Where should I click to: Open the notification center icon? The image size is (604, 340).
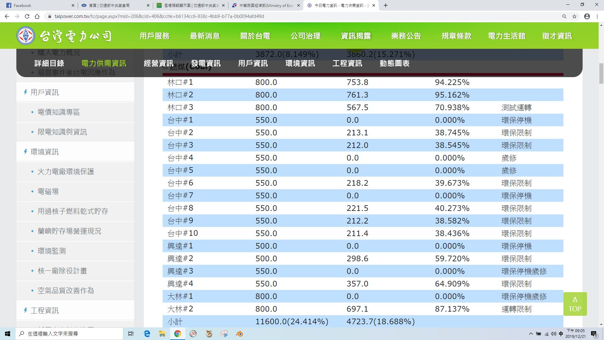(x=594, y=334)
